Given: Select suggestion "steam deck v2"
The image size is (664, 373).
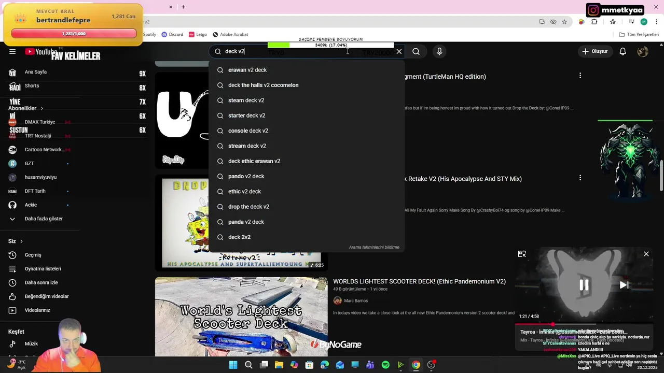Looking at the screenshot, I should (x=306, y=100).
